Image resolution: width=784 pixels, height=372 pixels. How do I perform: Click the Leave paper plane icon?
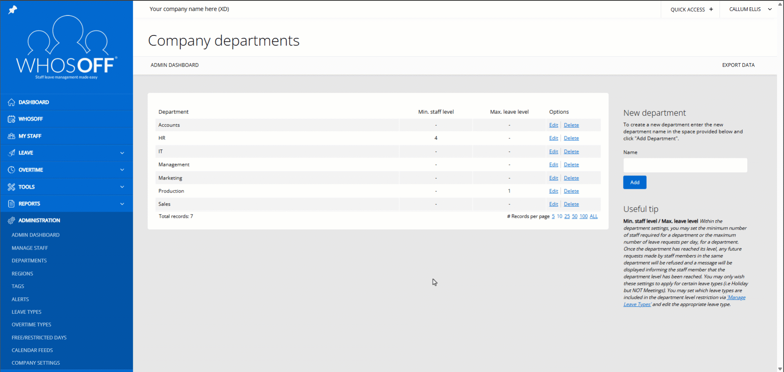(11, 153)
